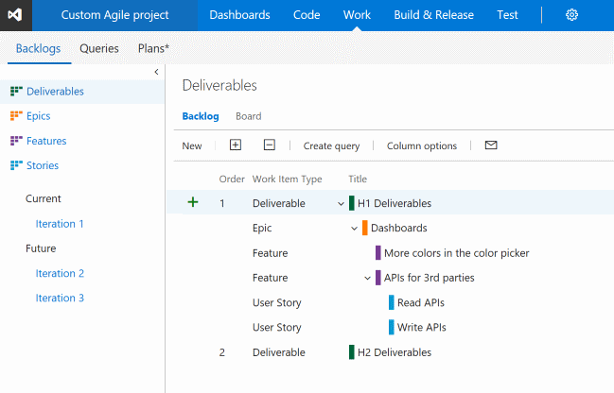The width and height of the screenshot is (614, 393).
Task: Collapse the Dashboards epic row
Action: [354, 228]
